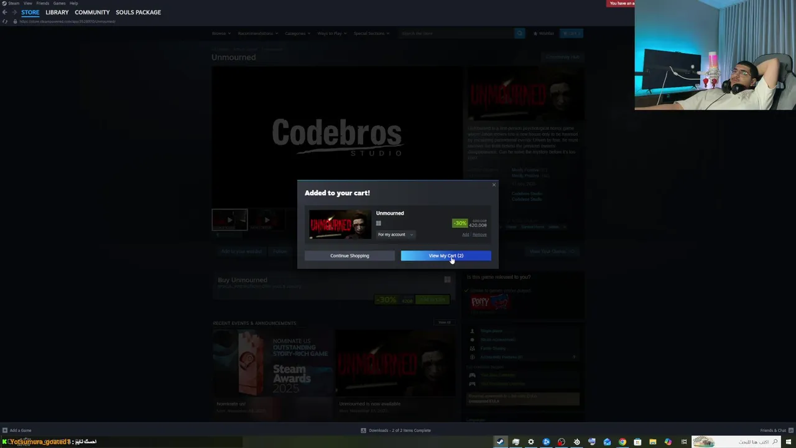Close the Added to your cart dialog
796x448 pixels.
click(x=494, y=184)
